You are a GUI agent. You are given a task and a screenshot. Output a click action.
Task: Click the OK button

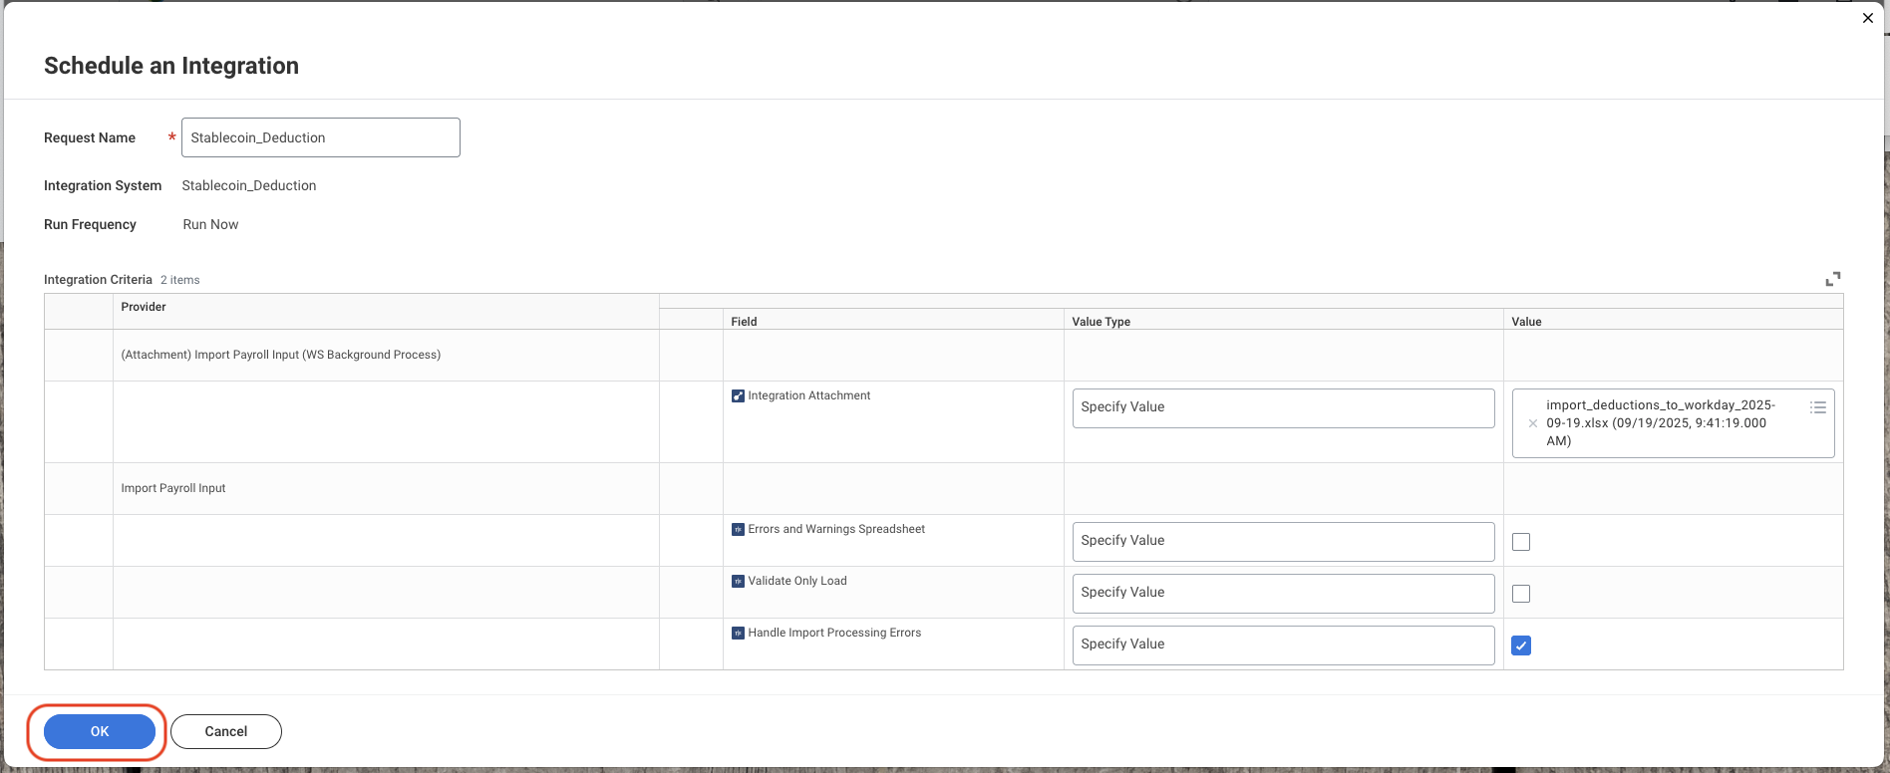[x=100, y=731]
